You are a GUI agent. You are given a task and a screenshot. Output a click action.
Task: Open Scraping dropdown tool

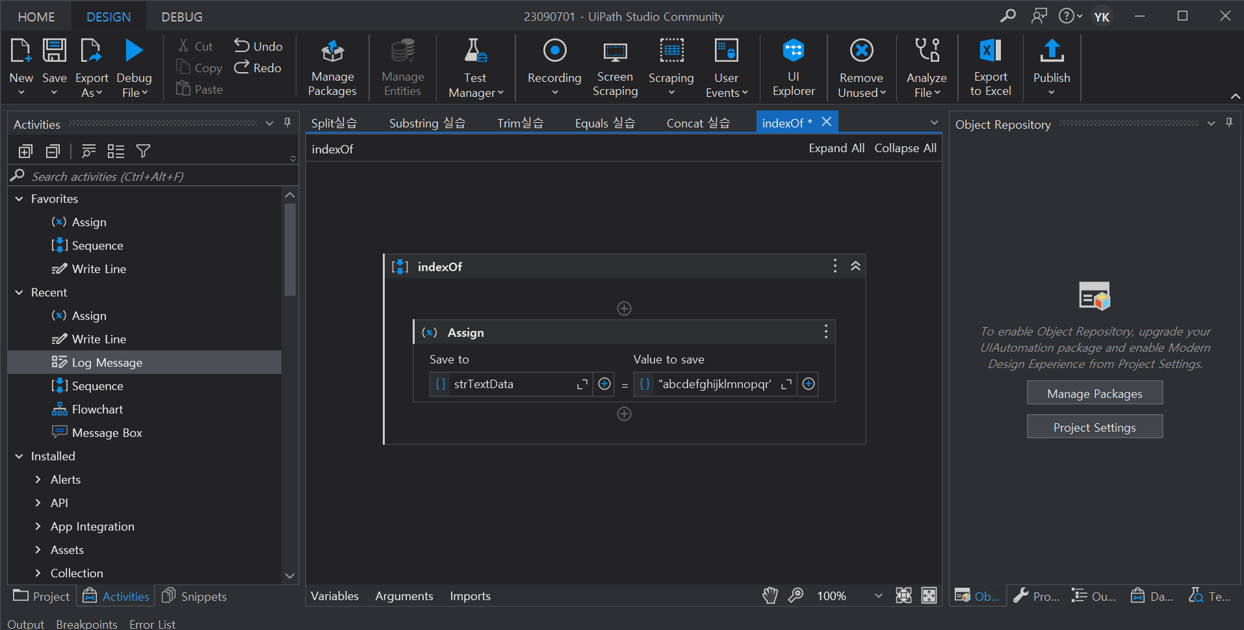pos(671,68)
